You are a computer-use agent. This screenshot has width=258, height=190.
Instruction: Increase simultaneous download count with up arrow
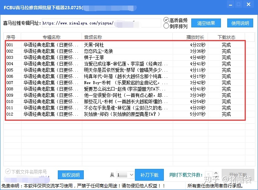pyautogui.click(x=216, y=173)
